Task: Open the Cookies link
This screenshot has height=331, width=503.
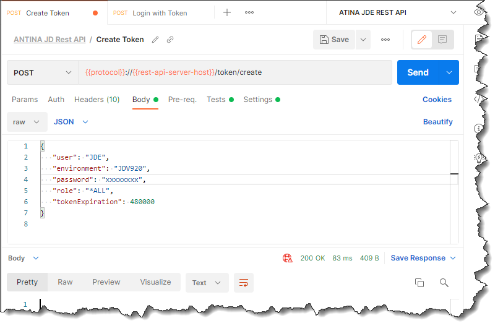Action: click(x=437, y=100)
